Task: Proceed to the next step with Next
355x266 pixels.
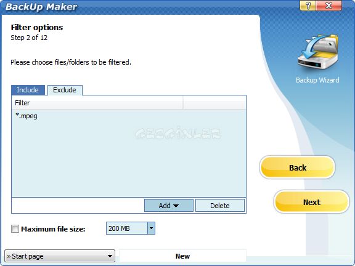Action: [311, 202]
